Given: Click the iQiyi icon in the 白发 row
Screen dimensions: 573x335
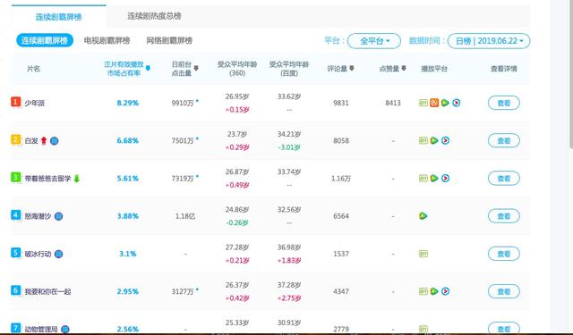Looking at the screenshot, I should coord(423,141).
